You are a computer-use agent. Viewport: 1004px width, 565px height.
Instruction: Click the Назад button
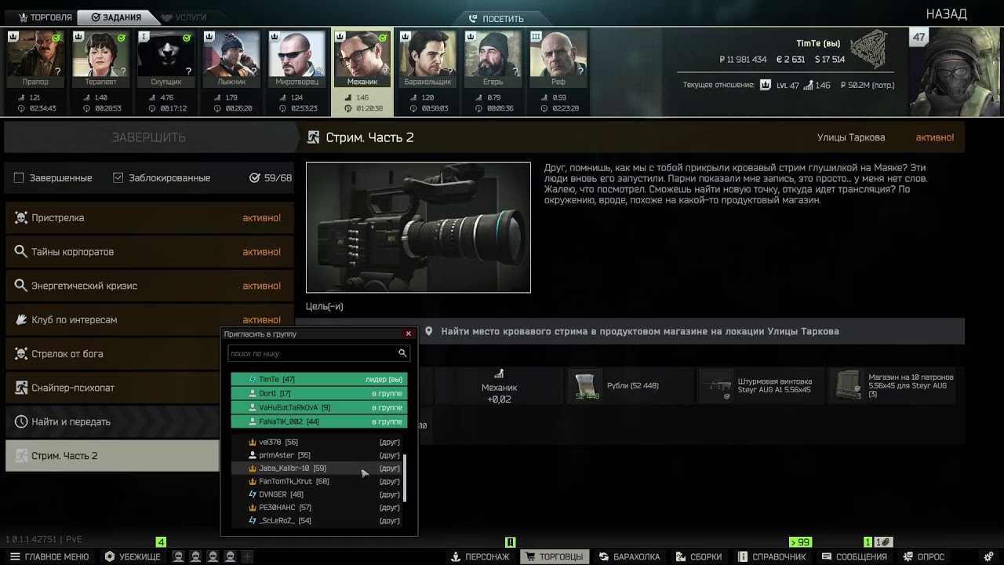coord(946,14)
